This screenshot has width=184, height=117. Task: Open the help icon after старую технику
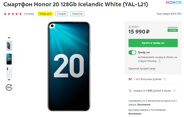(x=159, y=61)
